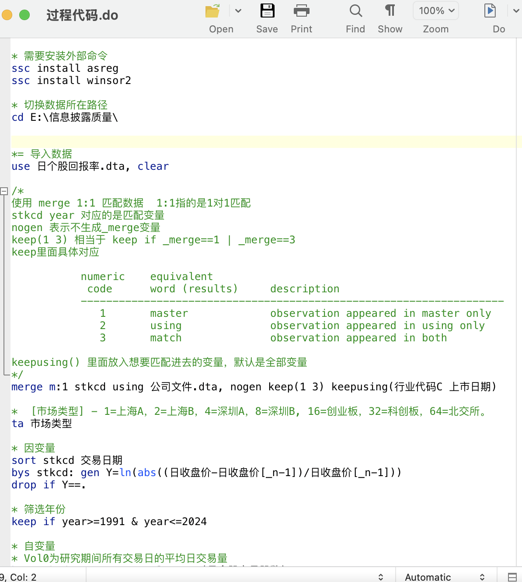This screenshot has width=522, height=582.
Task: Click the comment '* 因变量'
Action: point(34,448)
